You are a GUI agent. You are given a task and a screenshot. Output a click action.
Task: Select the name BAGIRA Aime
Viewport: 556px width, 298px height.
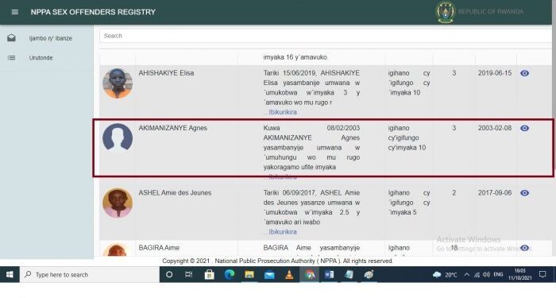[159, 248]
